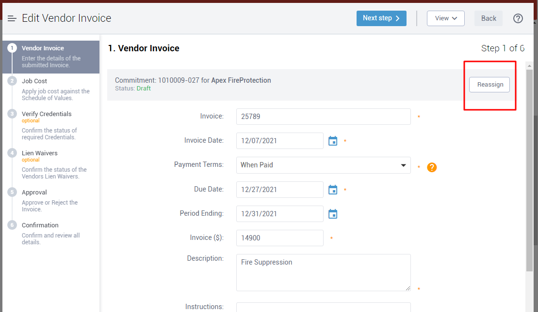Go to the Verify Credentials step
Screen dimensions: 538x312
coord(47,114)
